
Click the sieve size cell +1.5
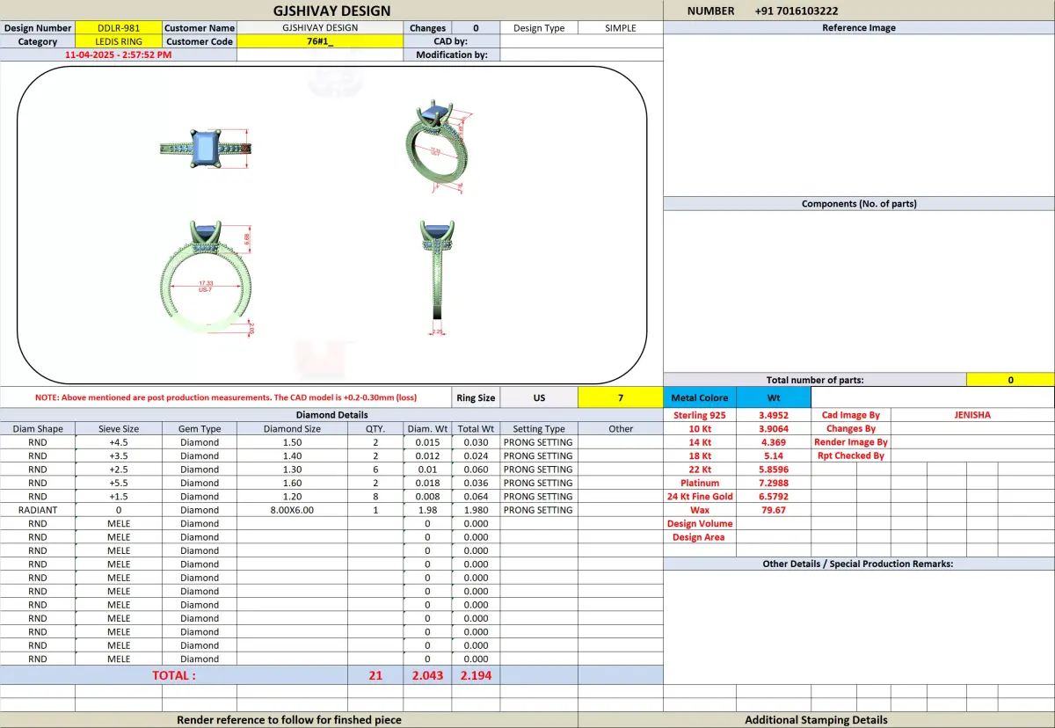pyautogui.click(x=119, y=496)
